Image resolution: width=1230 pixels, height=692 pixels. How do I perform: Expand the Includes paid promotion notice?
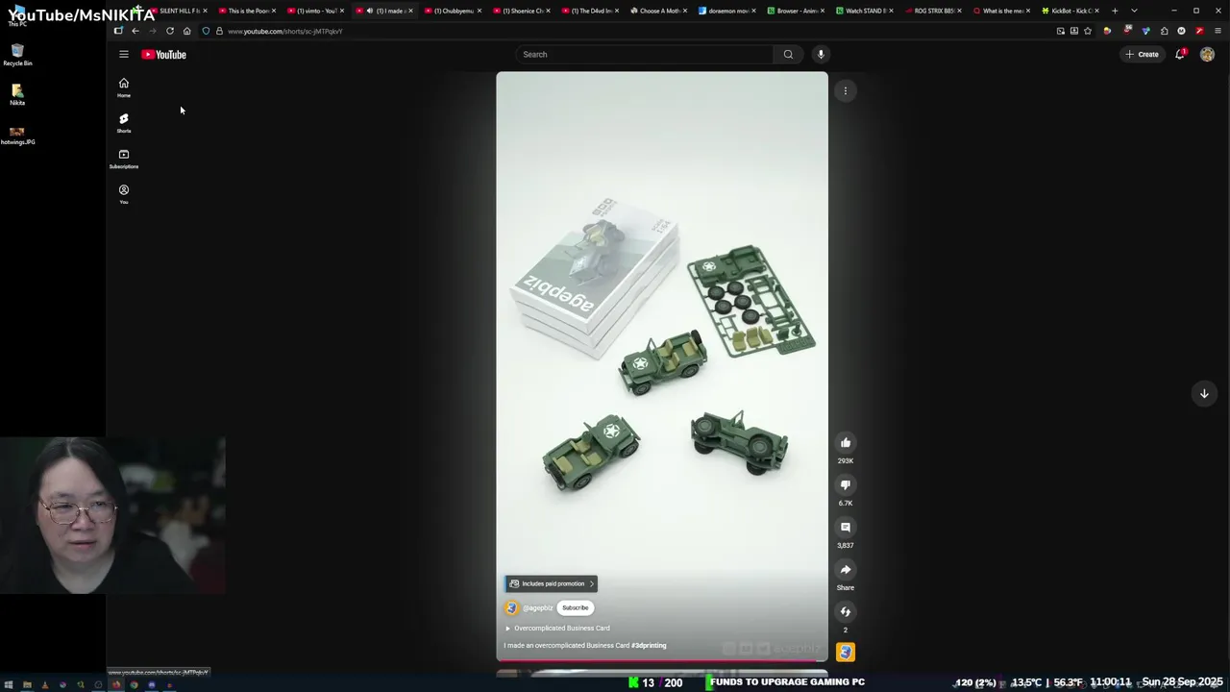tap(552, 583)
